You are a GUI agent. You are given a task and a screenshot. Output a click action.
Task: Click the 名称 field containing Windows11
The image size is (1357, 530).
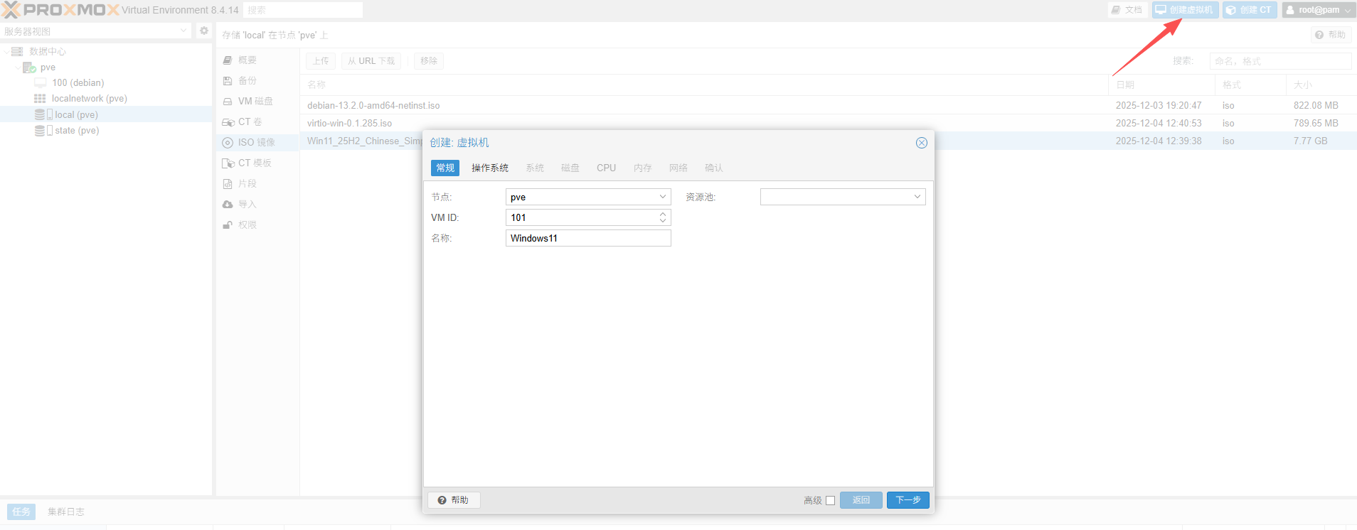click(x=587, y=238)
